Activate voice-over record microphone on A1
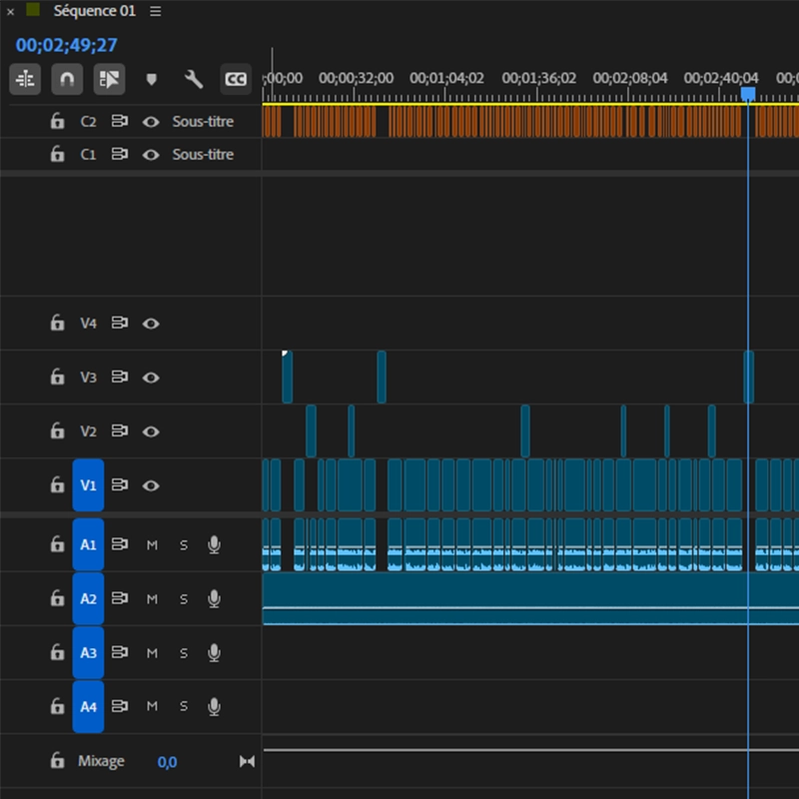 (214, 544)
